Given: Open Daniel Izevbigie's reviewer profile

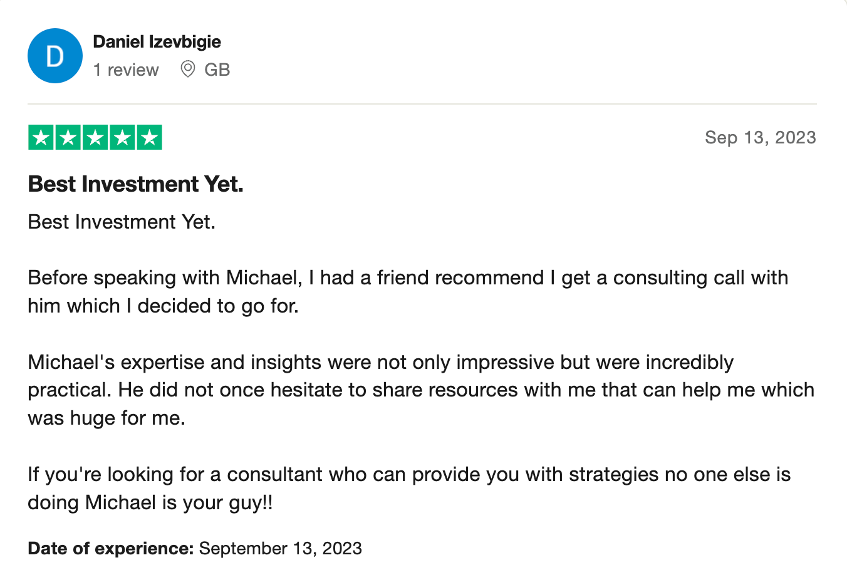Looking at the screenshot, I should (157, 42).
